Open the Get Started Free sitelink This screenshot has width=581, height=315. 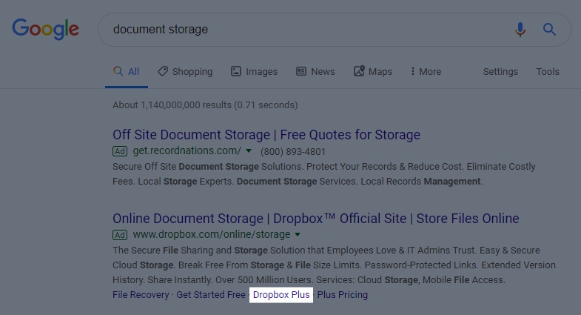tap(211, 294)
